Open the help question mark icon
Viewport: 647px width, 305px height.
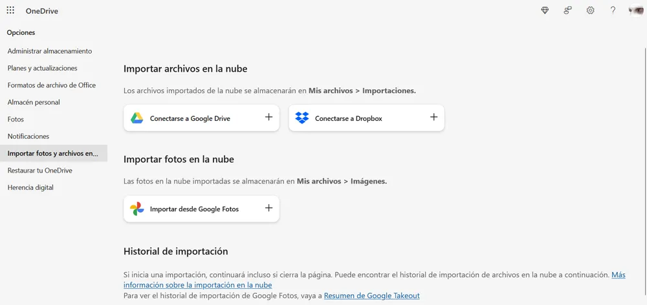point(613,10)
